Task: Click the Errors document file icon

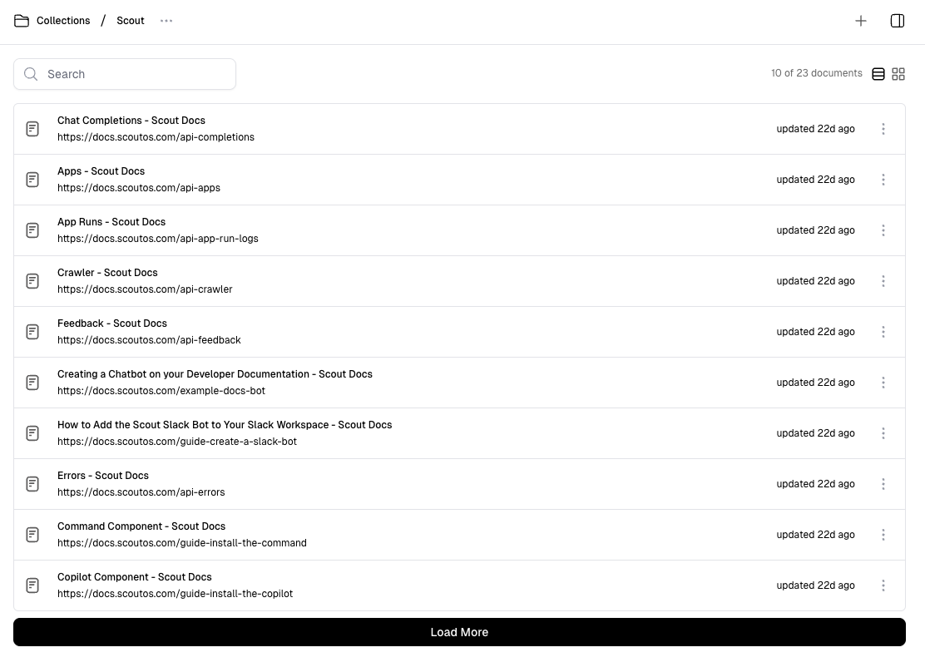Action: (32, 484)
